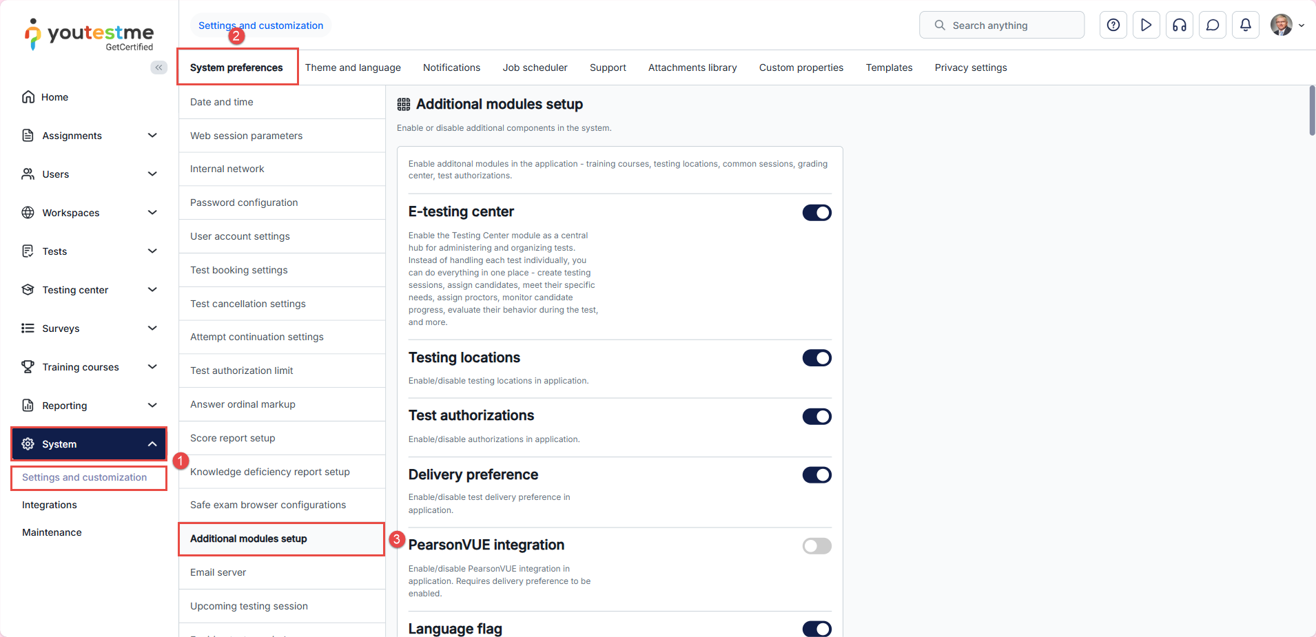Open the chat bubble icon
Image resolution: width=1316 pixels, height=637 pixels.
point(1212,25)
